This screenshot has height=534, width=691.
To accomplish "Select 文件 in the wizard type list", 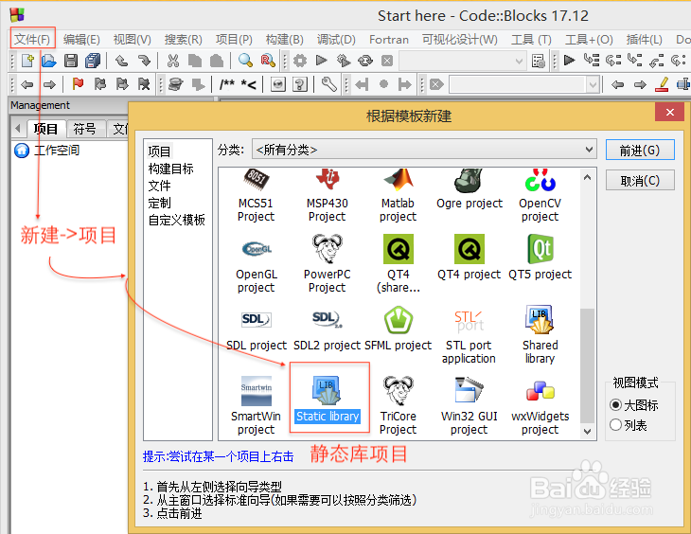I will (x=159, y=186).
